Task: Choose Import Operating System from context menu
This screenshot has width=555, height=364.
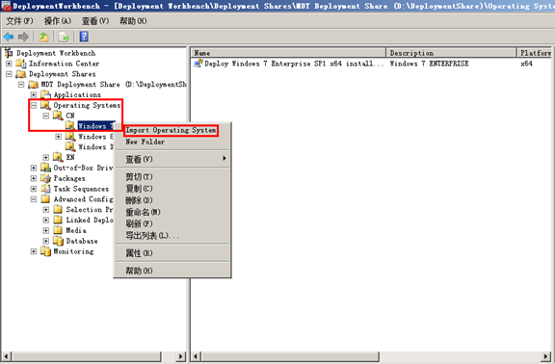Action: click(x=172, y=130)
